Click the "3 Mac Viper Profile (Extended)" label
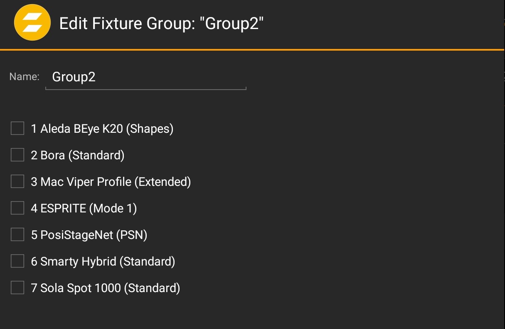This screenshot has height=329, width=505. pyautogui.click(x=111, y=182)
